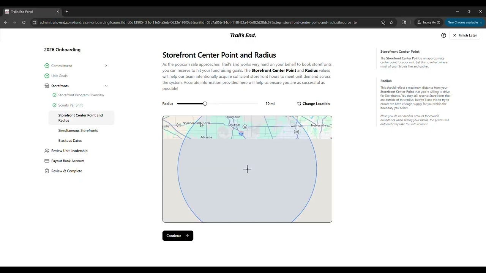486x273 pixels.
Task: Click the Westfield label on the map
Action: pos(297,126)
